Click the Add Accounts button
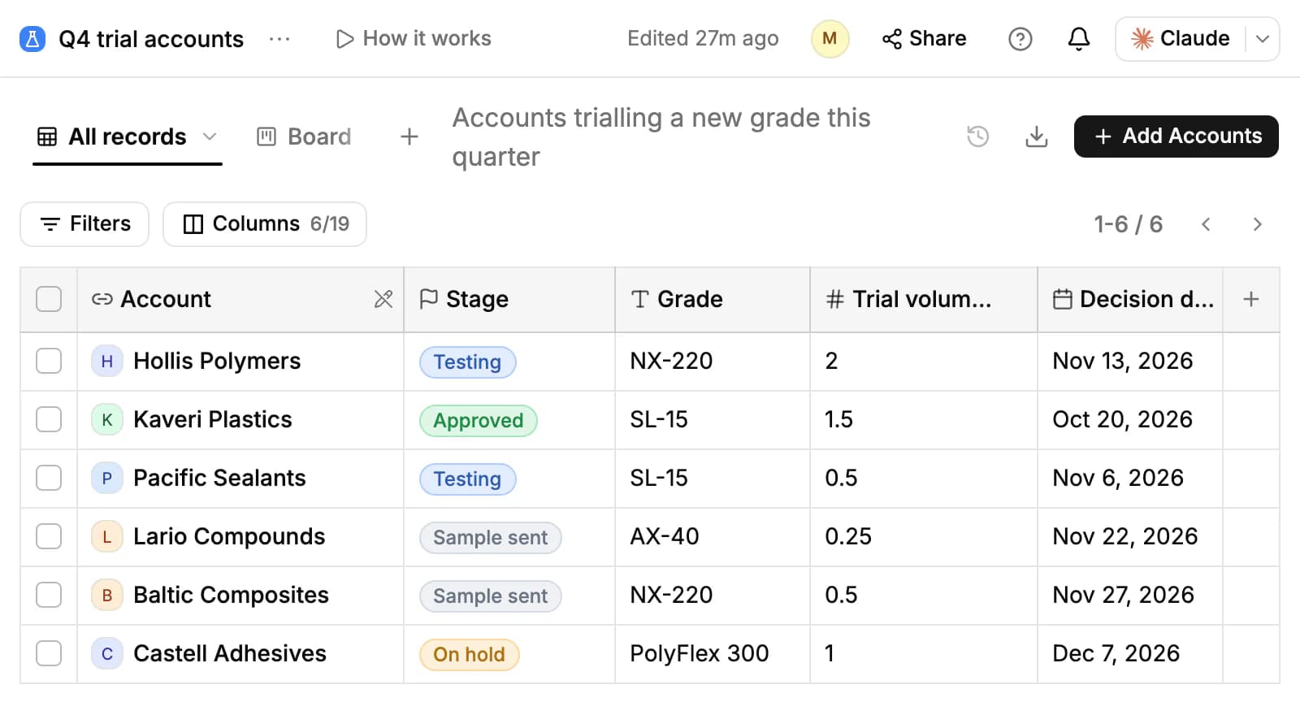The width and height of the screenshot is (1300, 715). pos(1176,136)
